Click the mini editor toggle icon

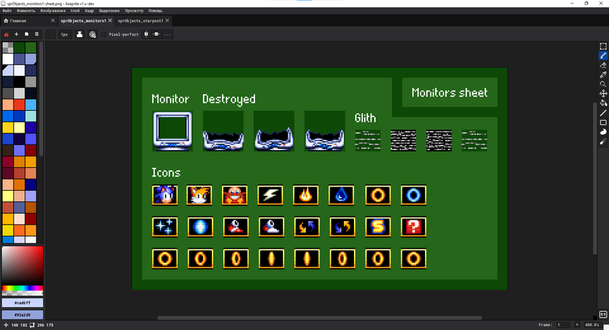[603, 314]
